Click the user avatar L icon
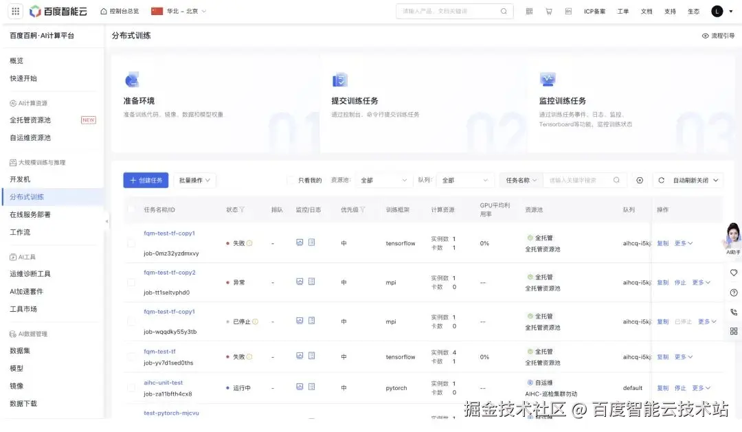 point(717,11)
